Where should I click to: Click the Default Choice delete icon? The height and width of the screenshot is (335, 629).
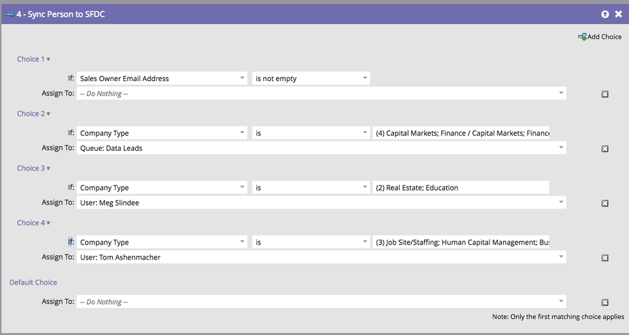coord(605,302)
